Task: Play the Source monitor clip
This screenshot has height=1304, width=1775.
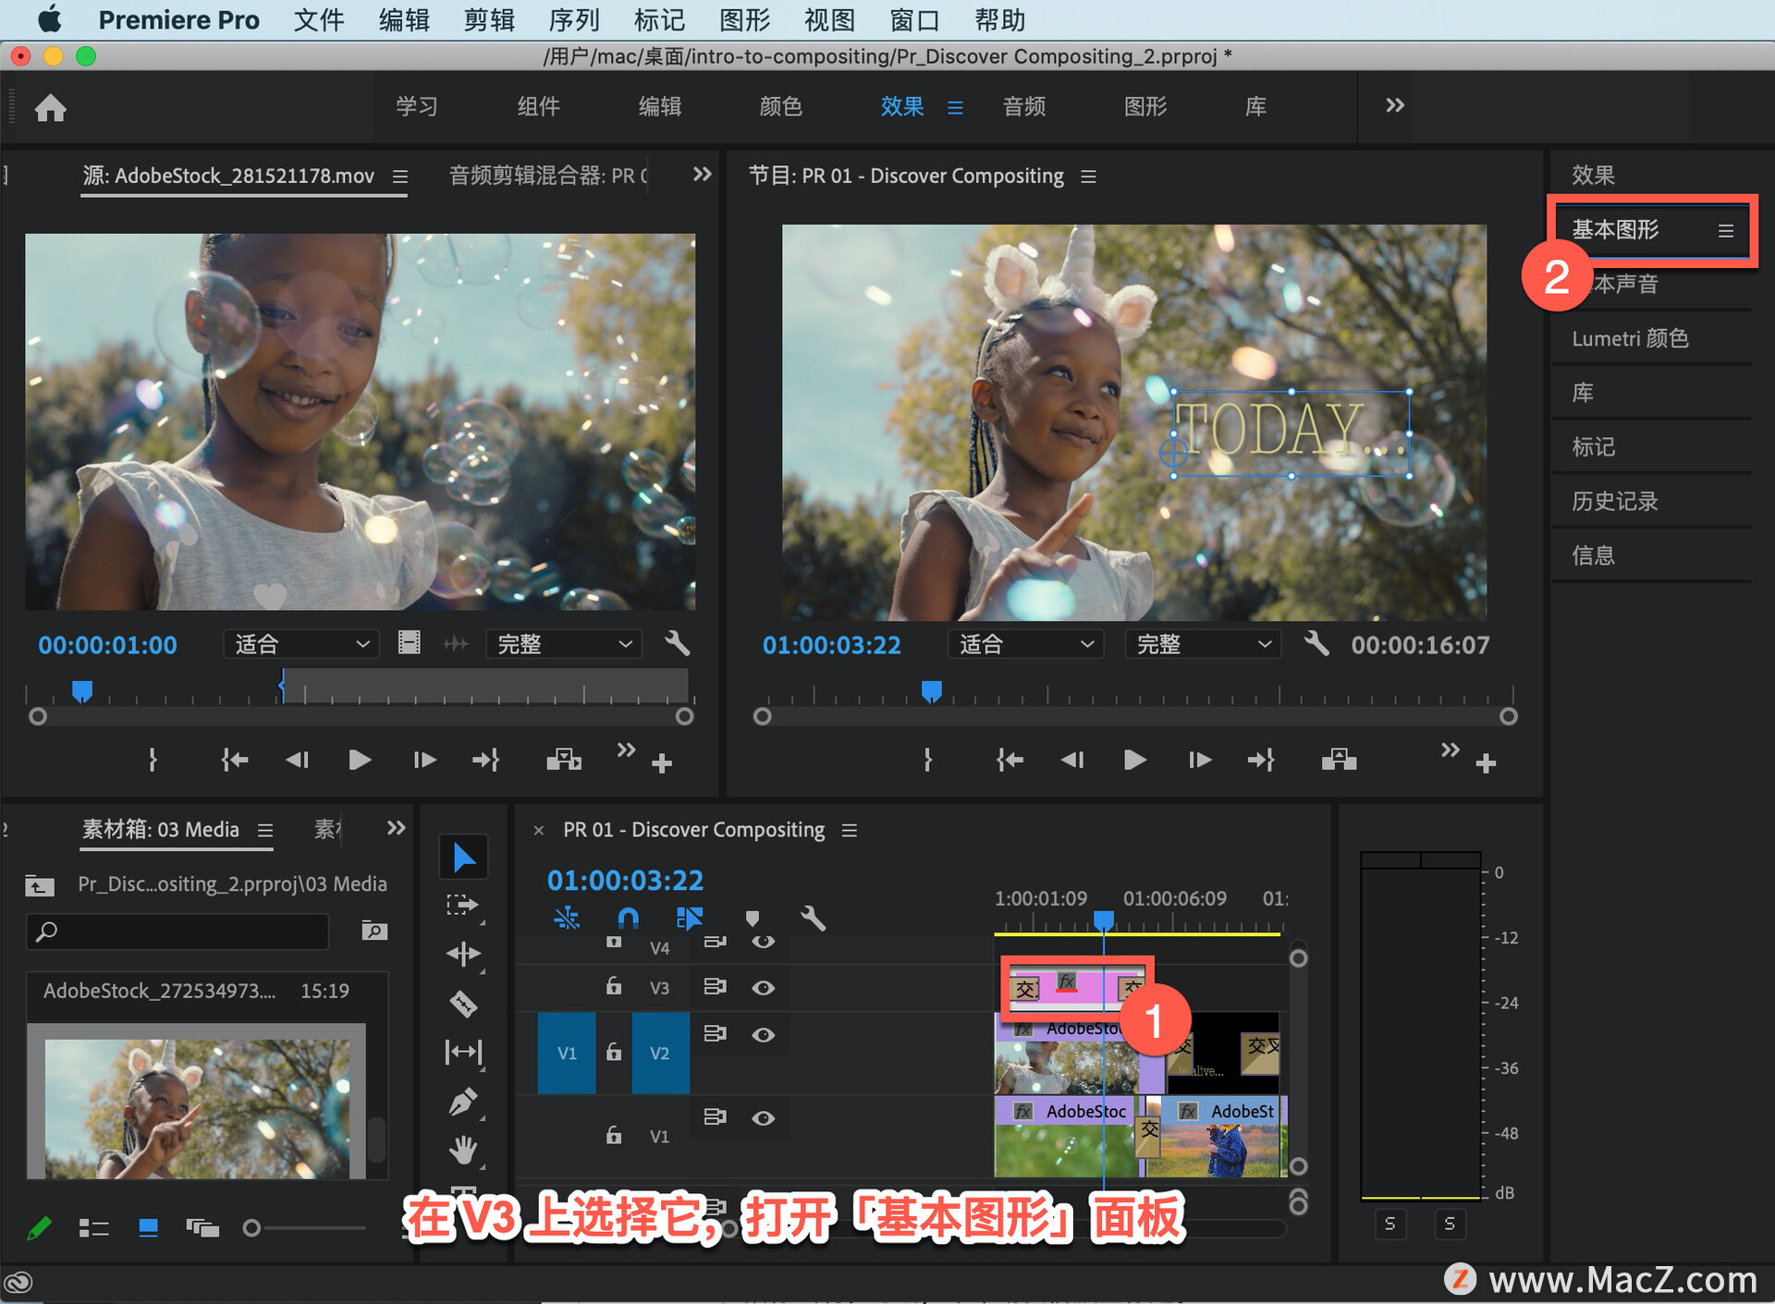Action: pos(360,760)
